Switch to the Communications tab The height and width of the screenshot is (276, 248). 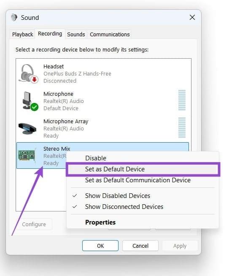tap(110, 34)
